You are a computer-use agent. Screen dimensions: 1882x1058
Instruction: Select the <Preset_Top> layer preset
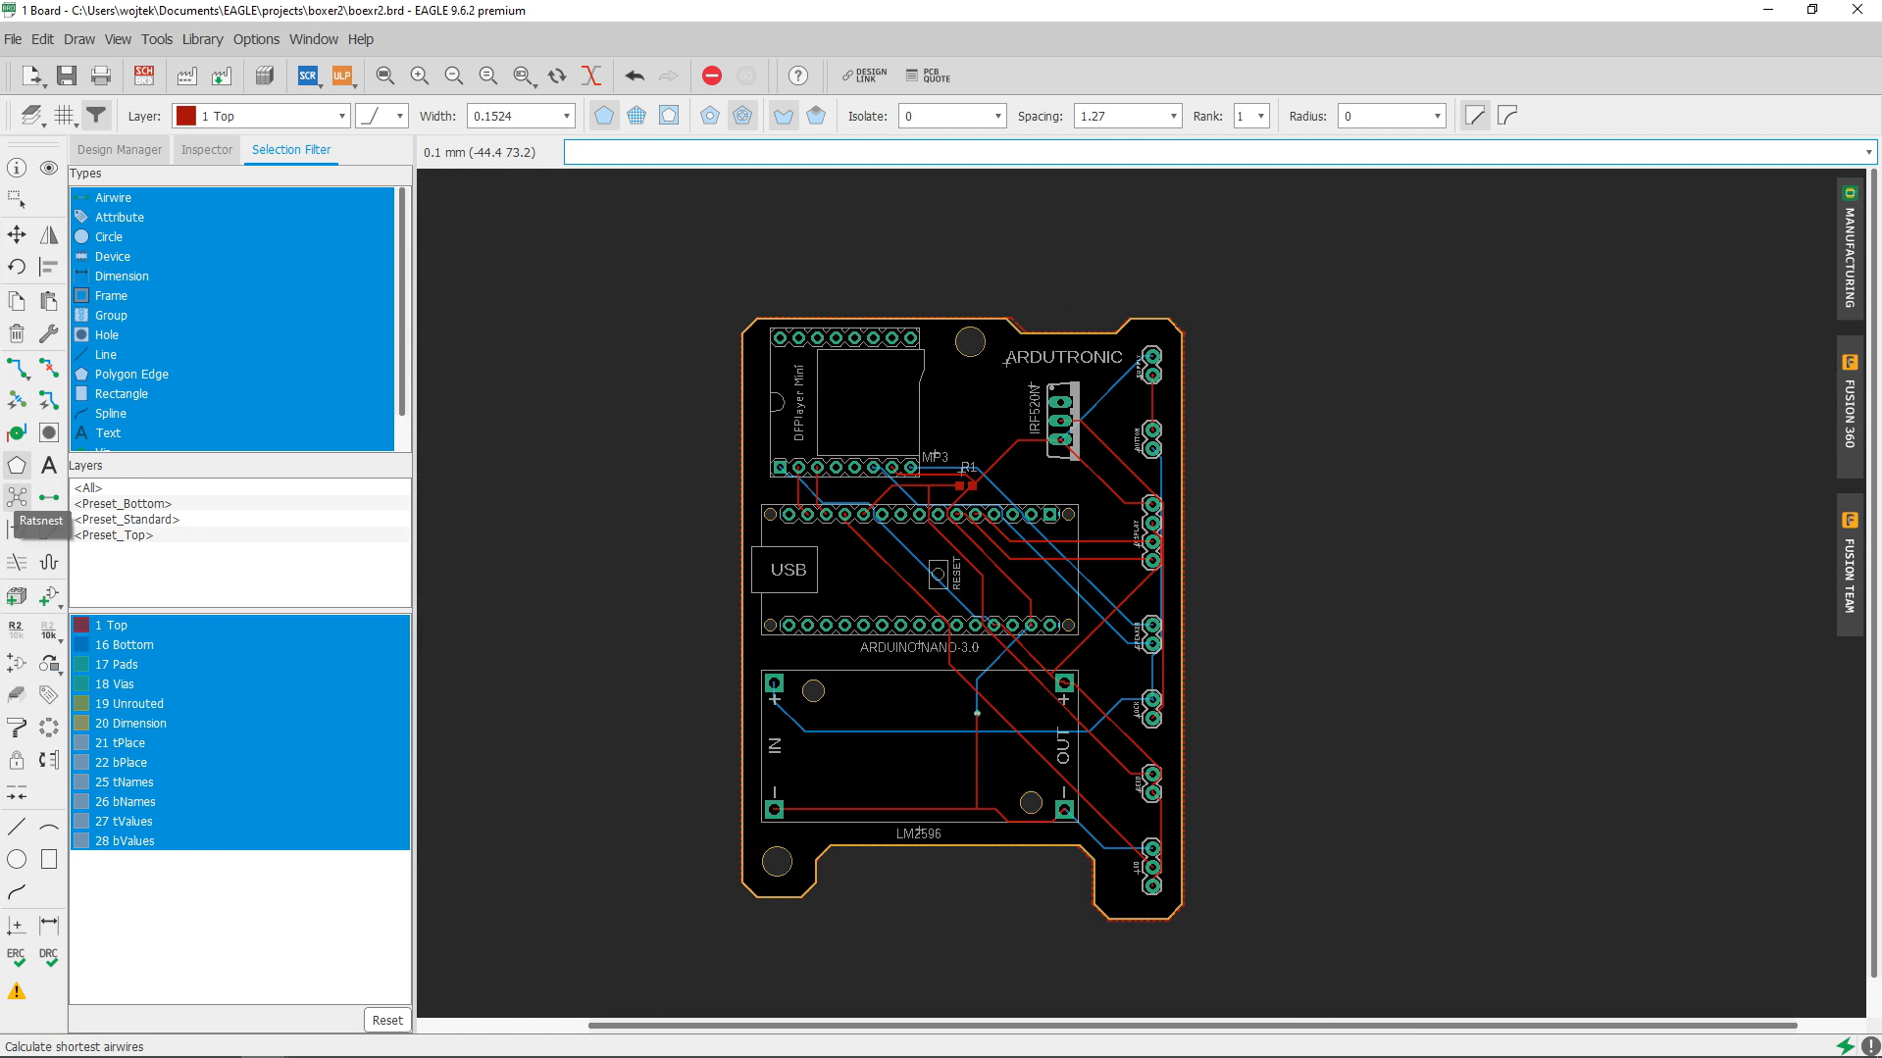[114, 535]
